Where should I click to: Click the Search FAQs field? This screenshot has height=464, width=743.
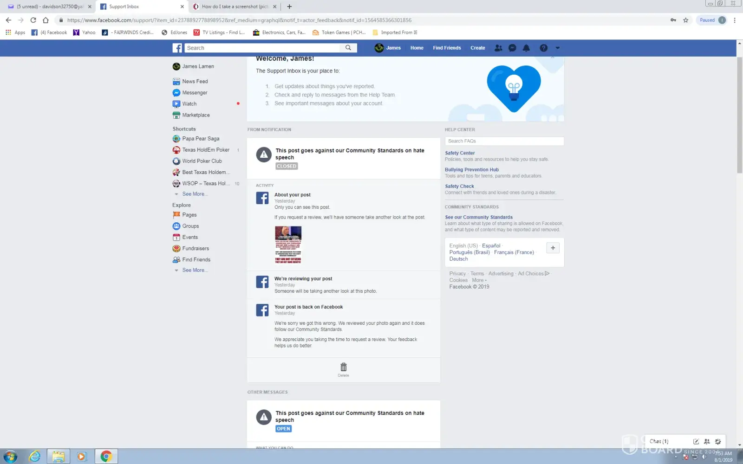point(504,141)
